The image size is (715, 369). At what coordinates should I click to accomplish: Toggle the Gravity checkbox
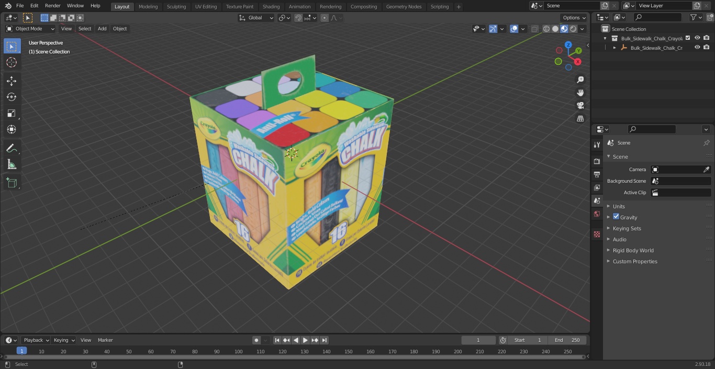click(616, 217)
